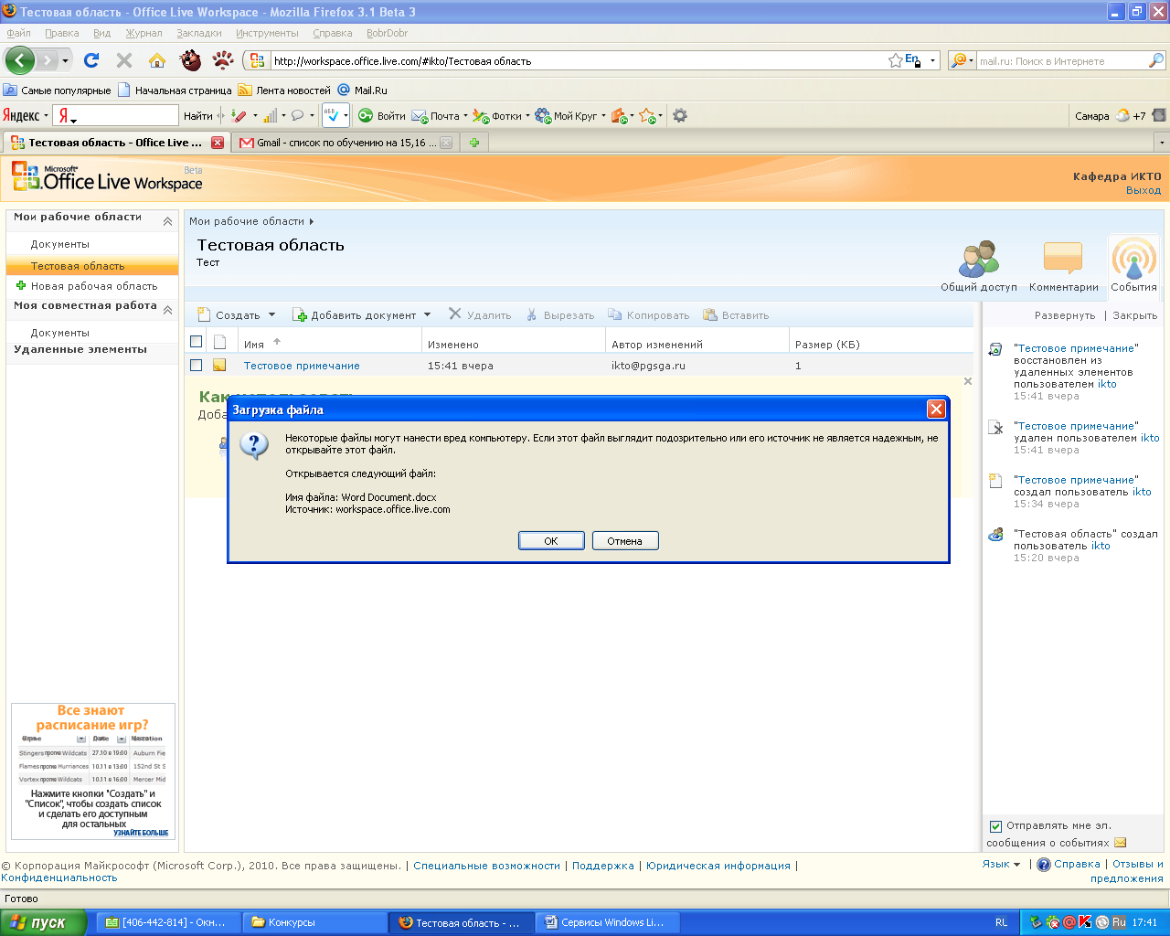Viewport: 1170px width, 936px height.
Task: Sort by the Изменено column header
Action: tap(453, 345)
